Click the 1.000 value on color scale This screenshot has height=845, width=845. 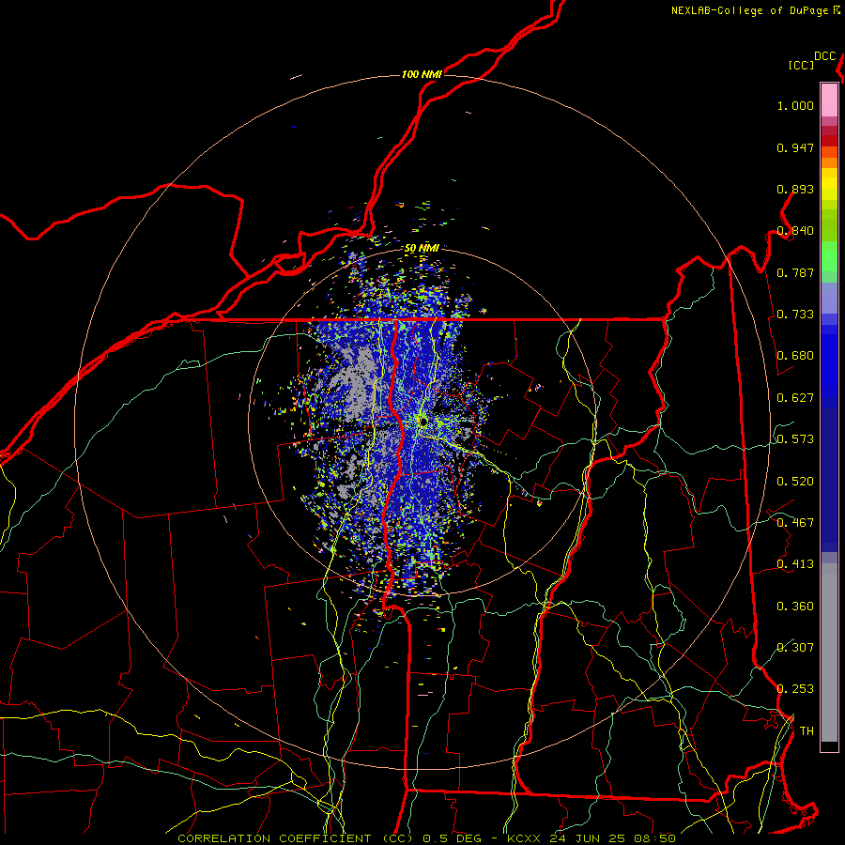tap(795, 105)
